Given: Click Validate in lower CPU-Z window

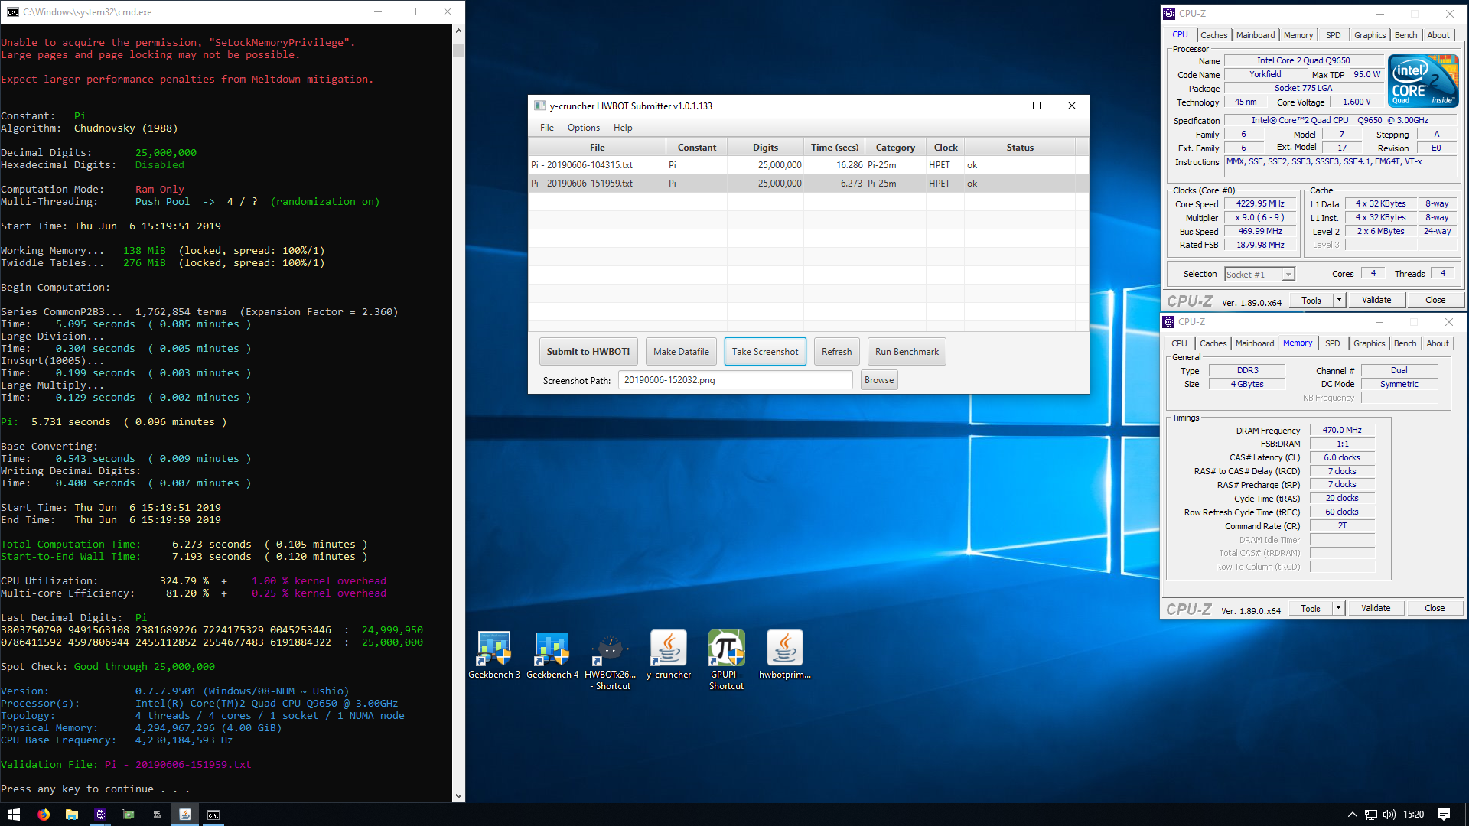Looking at the screenshot, I should click(x=1376, y=608).
